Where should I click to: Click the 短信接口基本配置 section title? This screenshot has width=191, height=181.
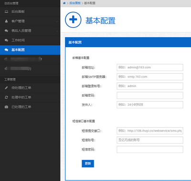click(84, 121)
